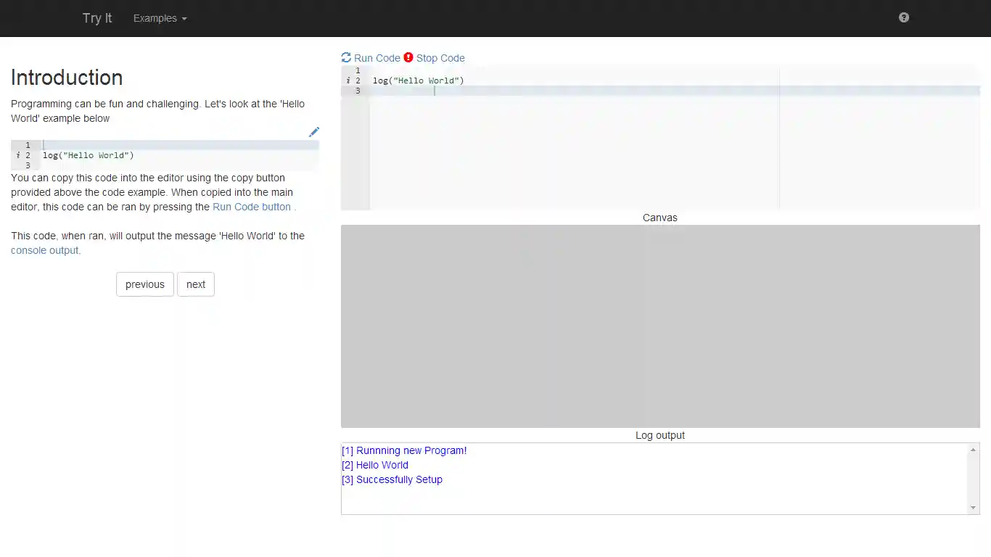Follow the 'console output' link
Screen dimensions: 991x557
pyautogui.click(x=44, y=250)
